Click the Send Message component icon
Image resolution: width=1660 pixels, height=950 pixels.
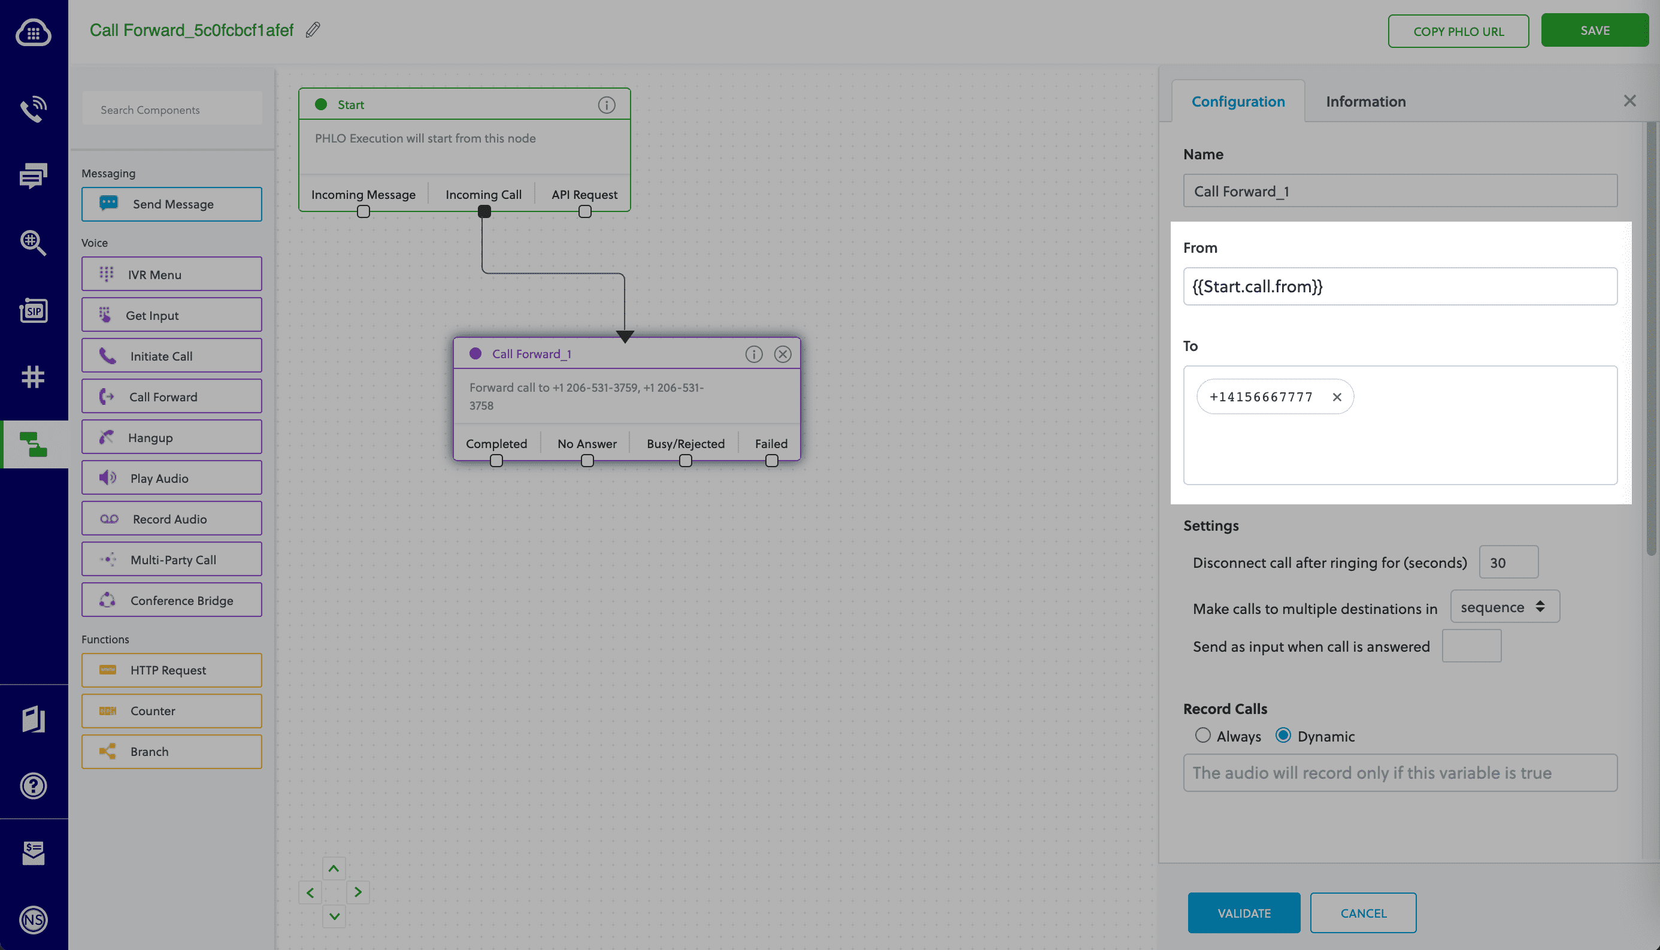[108, 203]
